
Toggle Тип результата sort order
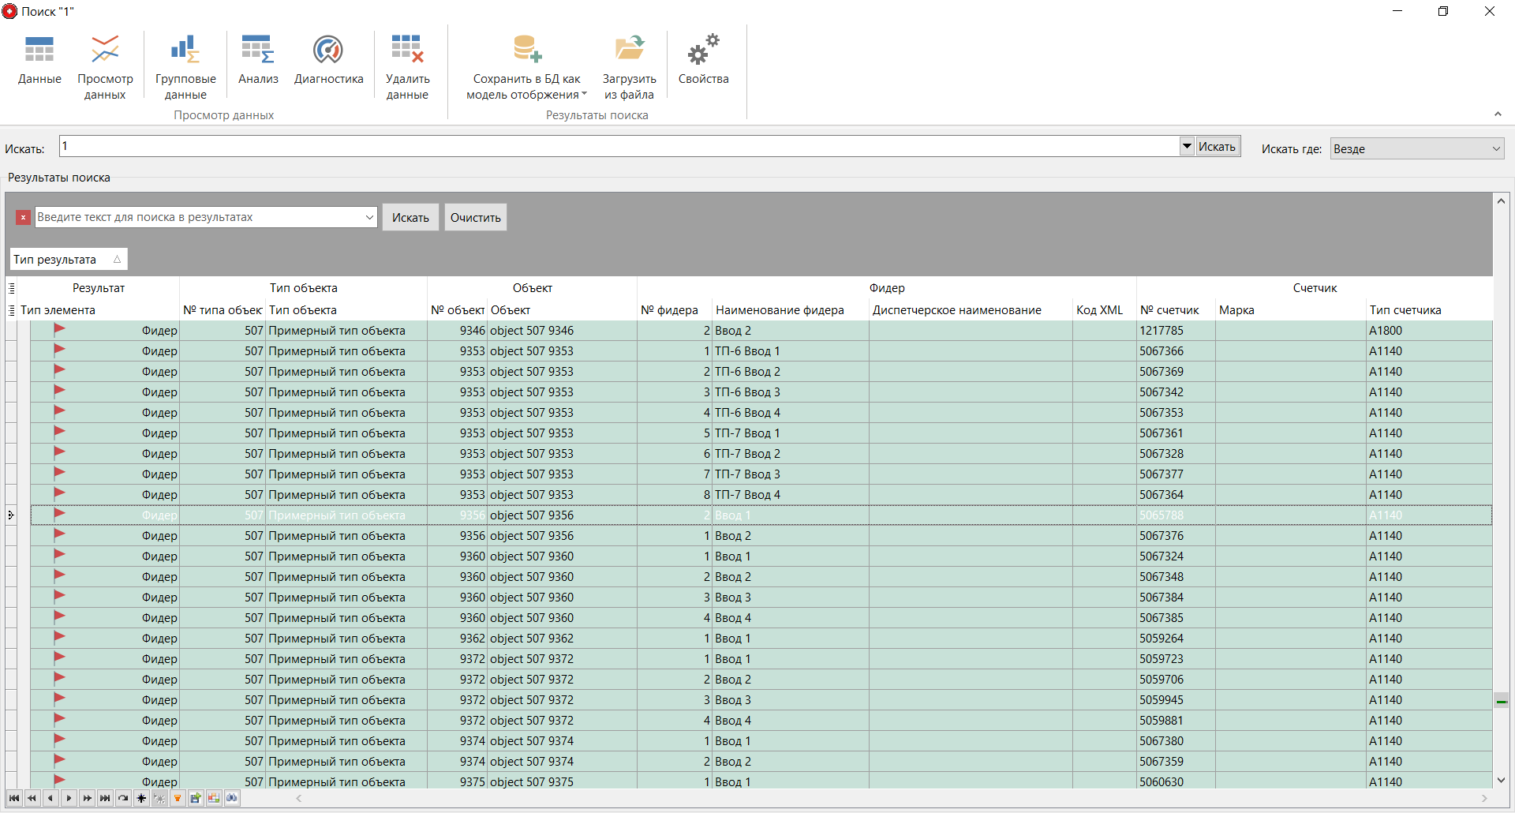pos(68,258)
